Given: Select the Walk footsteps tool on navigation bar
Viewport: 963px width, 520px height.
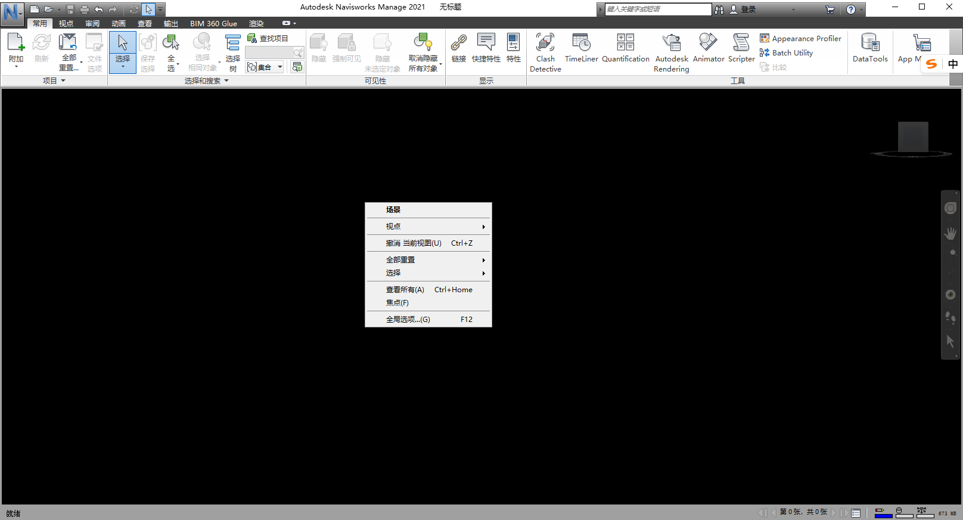Looking at the screenshot, I should click(x=950, y=318).
